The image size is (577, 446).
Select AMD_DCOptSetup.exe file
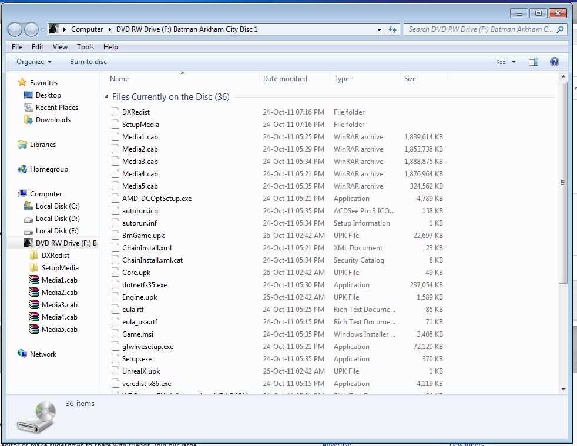click(x=157, y=199)
